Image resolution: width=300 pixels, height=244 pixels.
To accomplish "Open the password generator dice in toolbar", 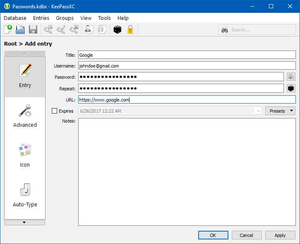I will tap(117, 30).
